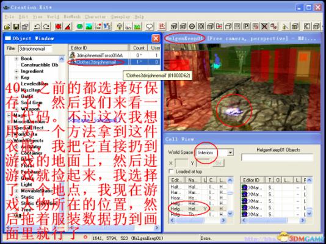Screen dimensions: 326x244
Task: Expand the Ingredient tree node
Action: (x=16, y=71)
